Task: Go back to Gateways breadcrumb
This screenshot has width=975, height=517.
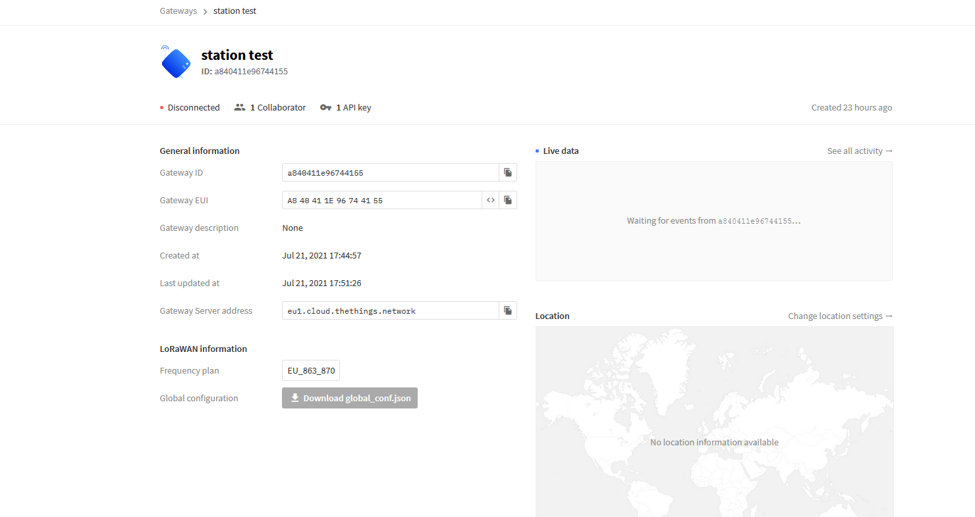Action: (179, 11)
